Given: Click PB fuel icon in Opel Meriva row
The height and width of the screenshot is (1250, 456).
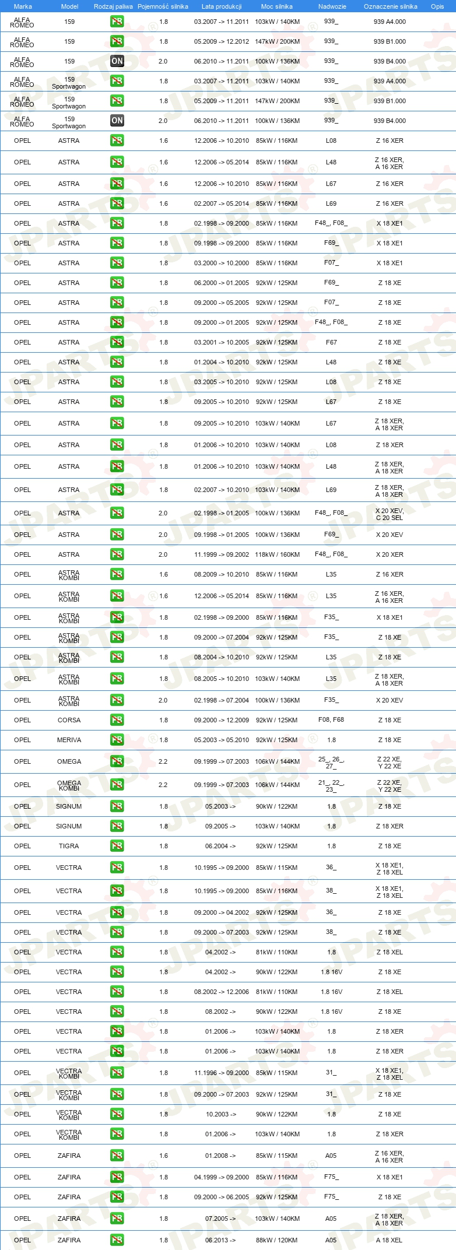Looking at the screenshot, I should tap(117, 740).
